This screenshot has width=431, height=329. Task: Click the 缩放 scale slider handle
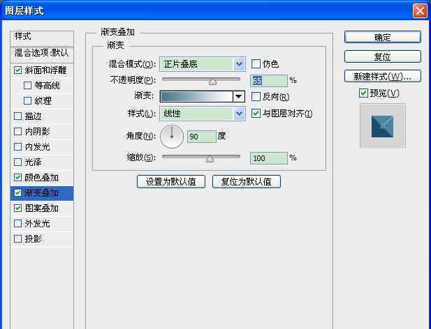coord(210,159)
